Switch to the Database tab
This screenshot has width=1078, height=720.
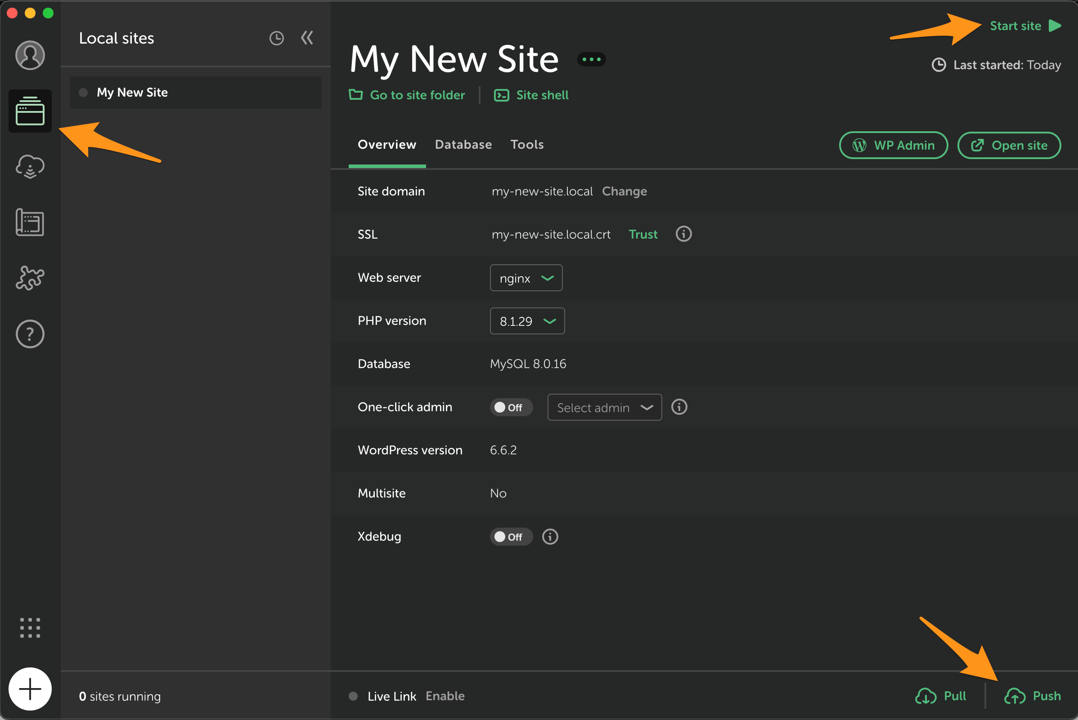[x=463, y=145]
